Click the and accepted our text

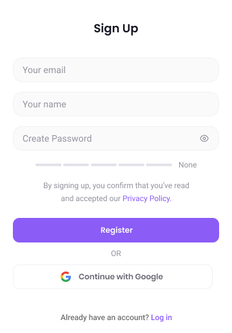click(x=91, y=199)
